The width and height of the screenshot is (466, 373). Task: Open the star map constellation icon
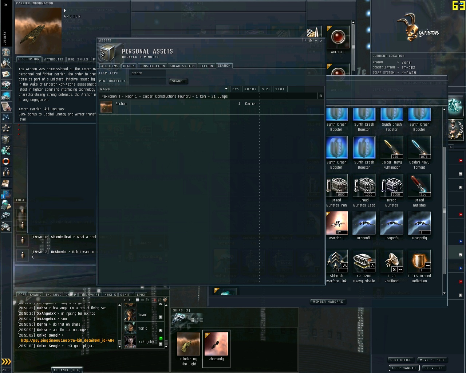coord(6,117)
